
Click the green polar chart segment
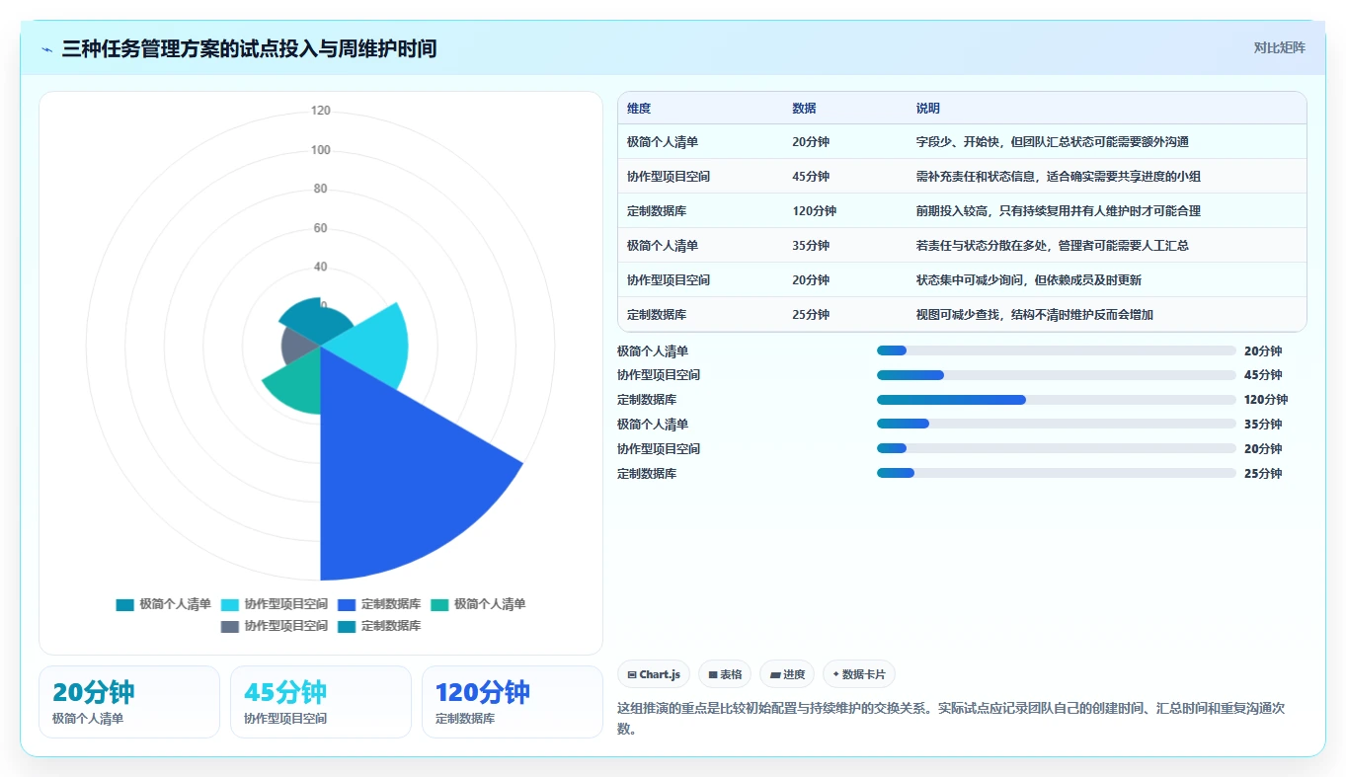pyautogui.click(x=296, y=385)
